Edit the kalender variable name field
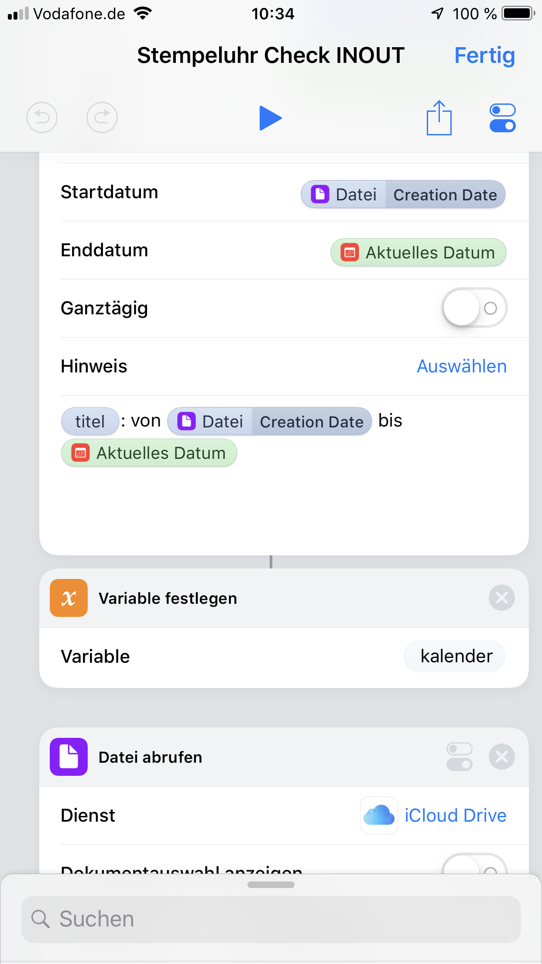The image size is (542, 964). [x=456, y=656]
